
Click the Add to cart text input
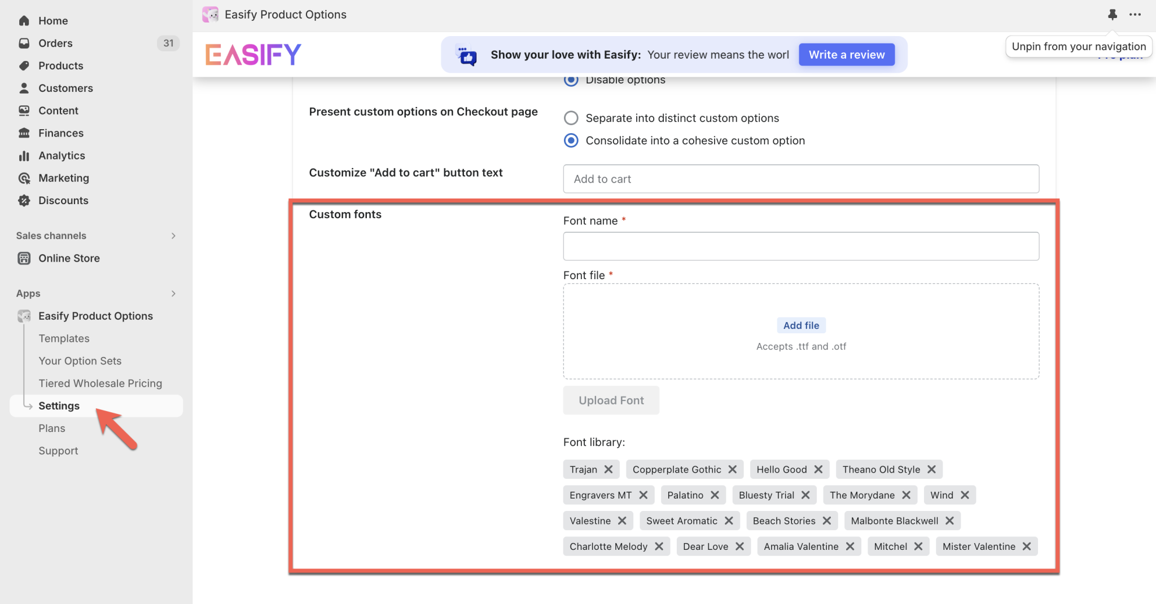[800, 179]
